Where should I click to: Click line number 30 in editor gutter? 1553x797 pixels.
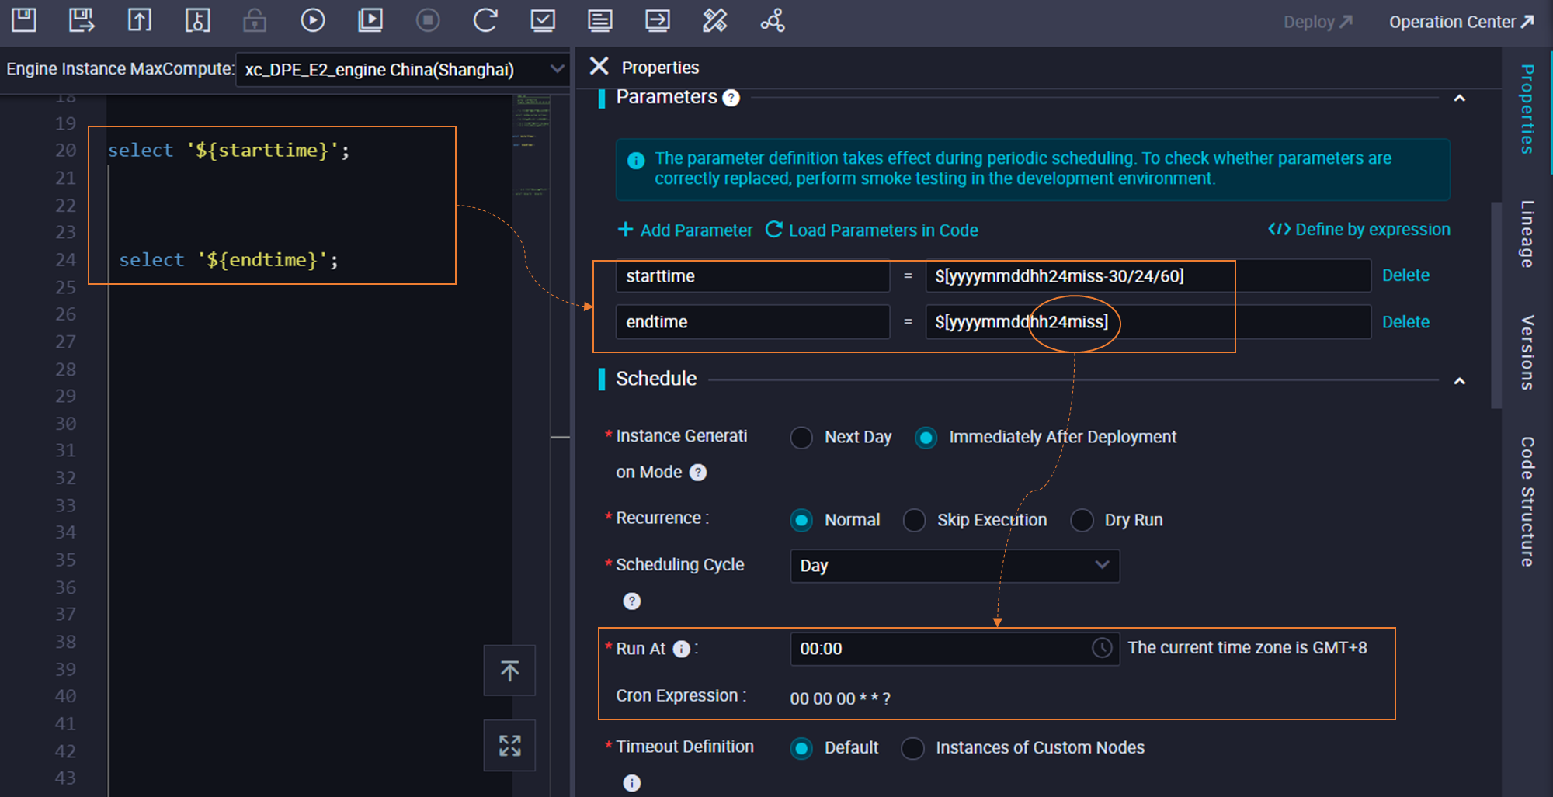(65, 424)
